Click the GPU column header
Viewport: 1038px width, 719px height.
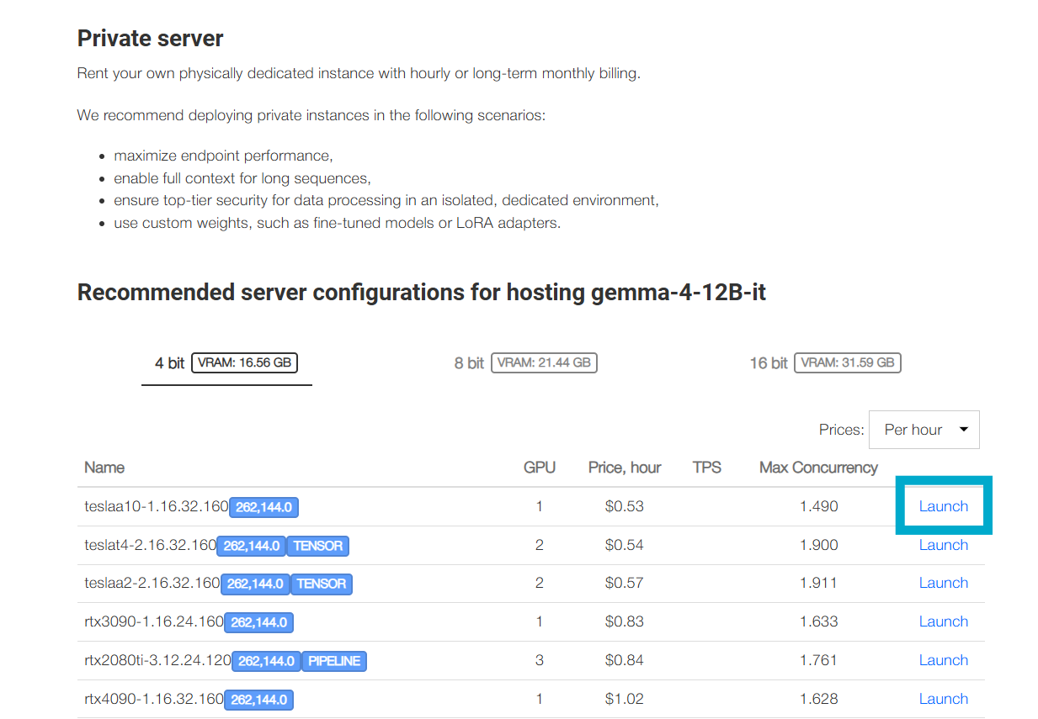(x=540, y=468)
